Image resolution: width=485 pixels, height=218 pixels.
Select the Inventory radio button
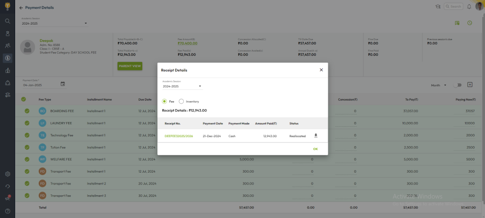coord(181,101)
